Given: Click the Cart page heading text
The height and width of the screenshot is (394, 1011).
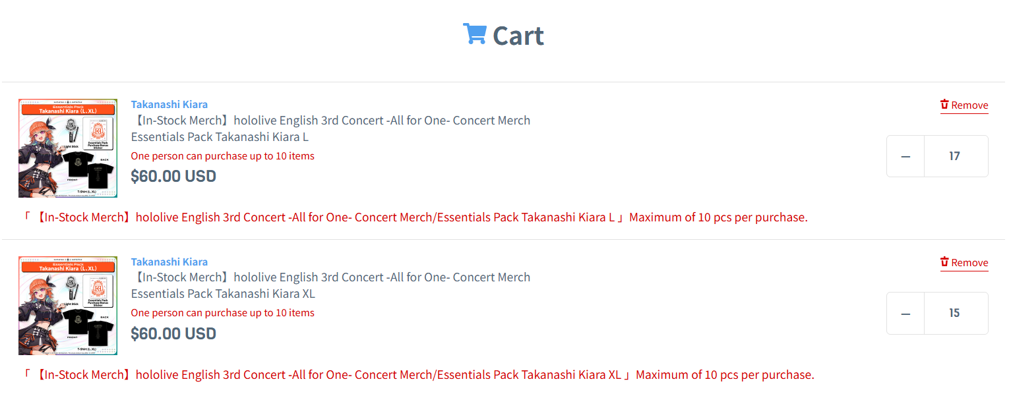Looking at the screenshot, I should click(518, 35).
